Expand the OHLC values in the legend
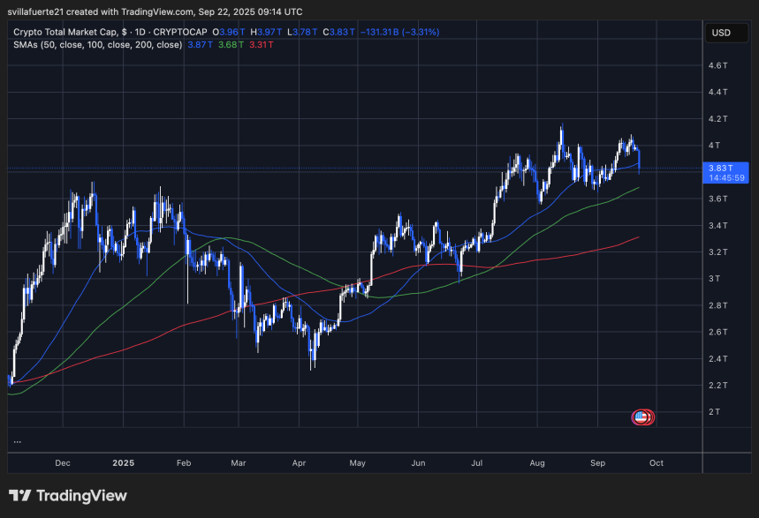Image resolution: width=759 pixels, height=518 pixels. (265, 32)
